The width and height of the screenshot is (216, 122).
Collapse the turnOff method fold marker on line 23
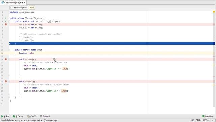[9, 81]
